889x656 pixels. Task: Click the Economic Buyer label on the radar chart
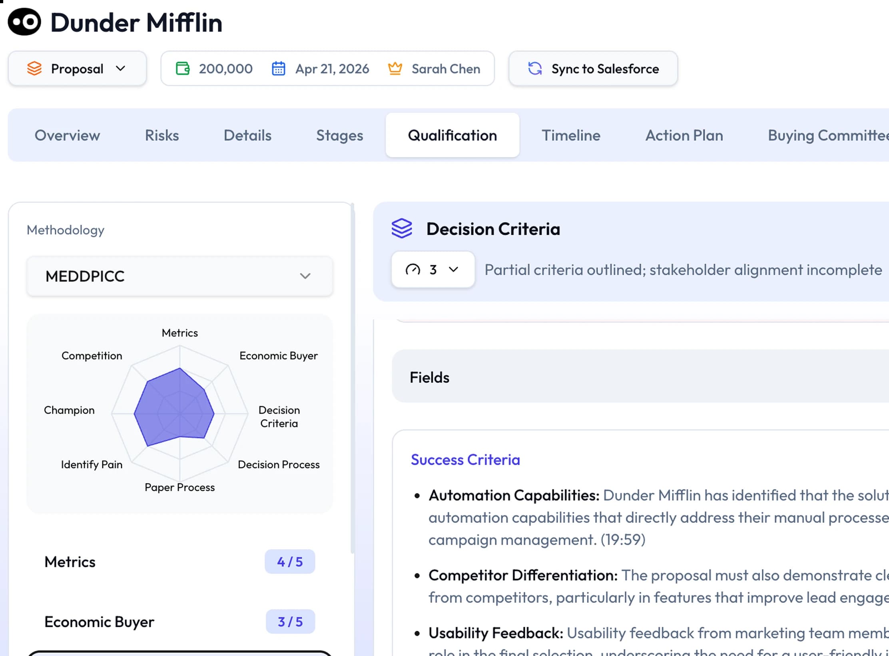[x=279, y=356]
